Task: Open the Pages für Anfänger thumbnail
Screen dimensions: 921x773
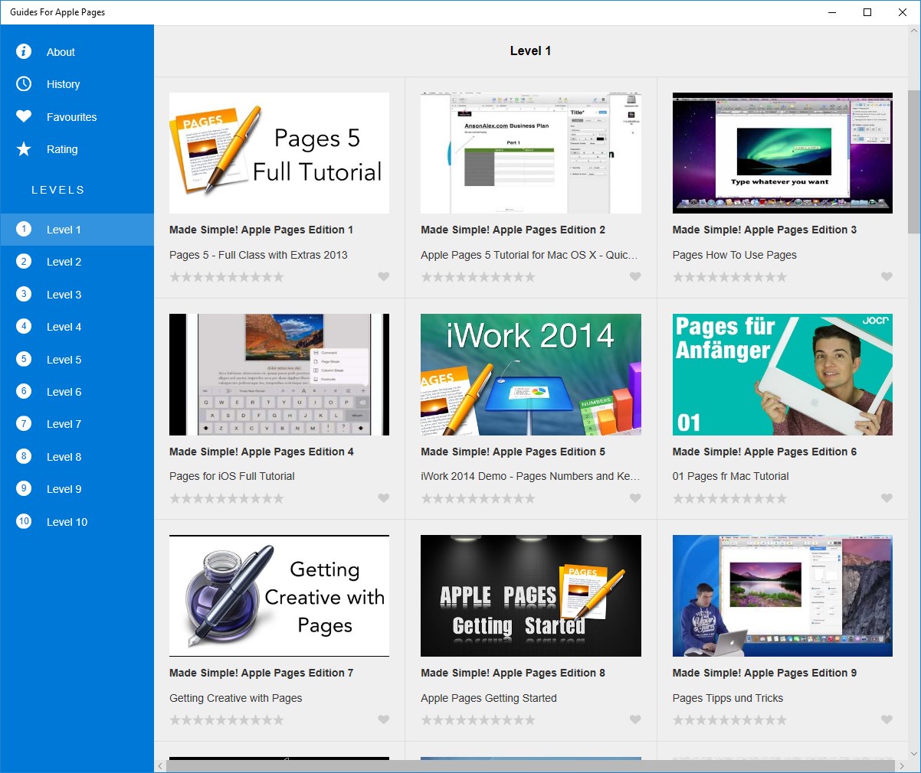Action: click(782, 374)
